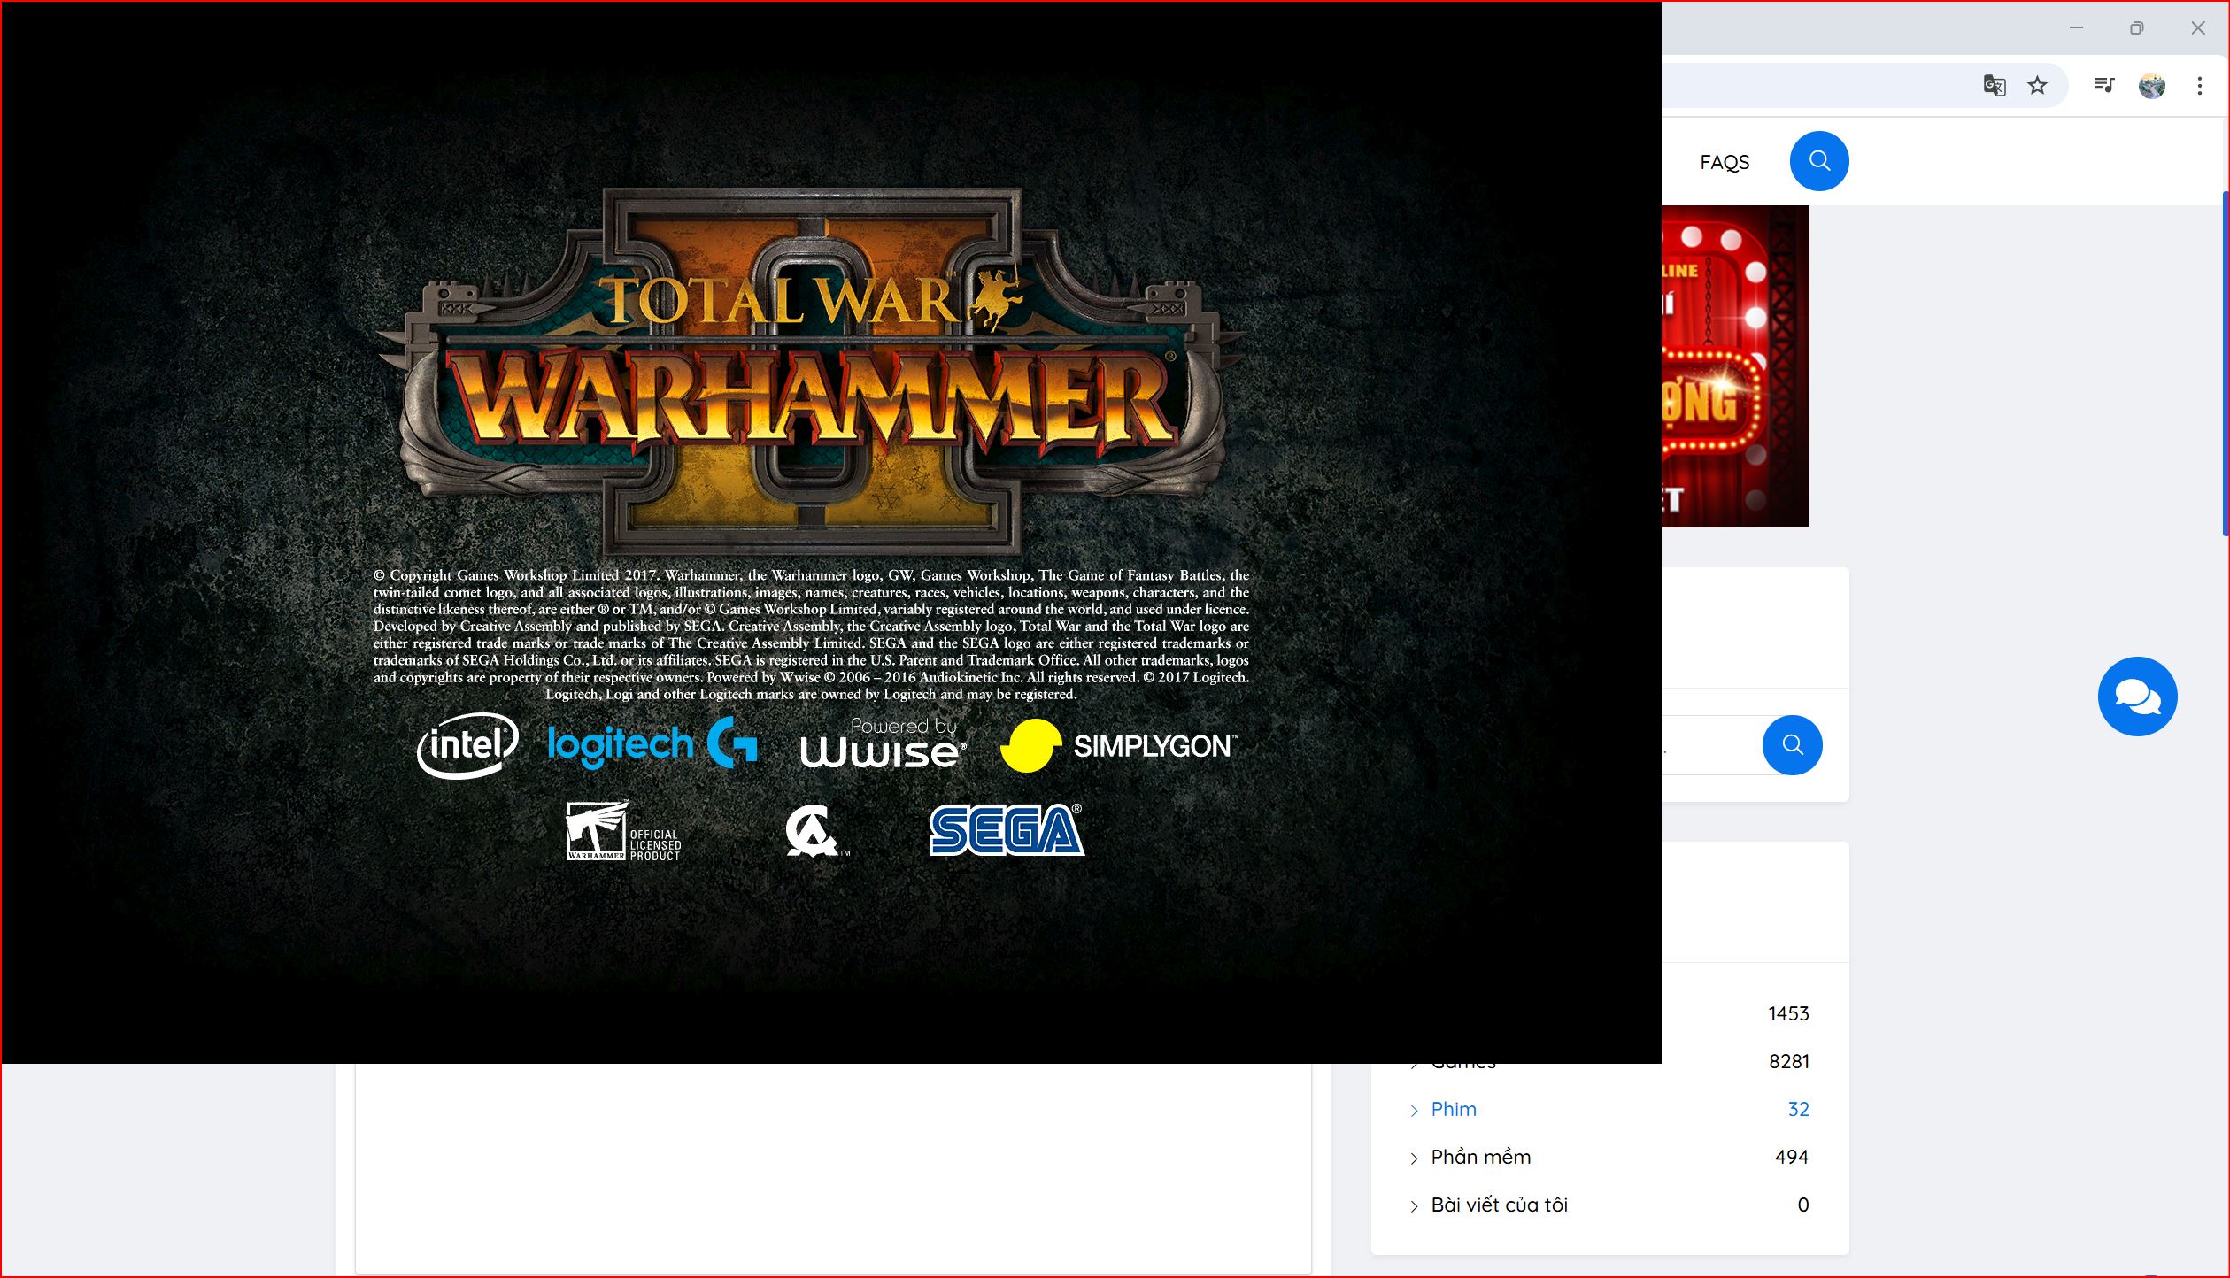Click the 32 count beside Phim
Viewport: 2230px width, 1278px height.
1797,1109
